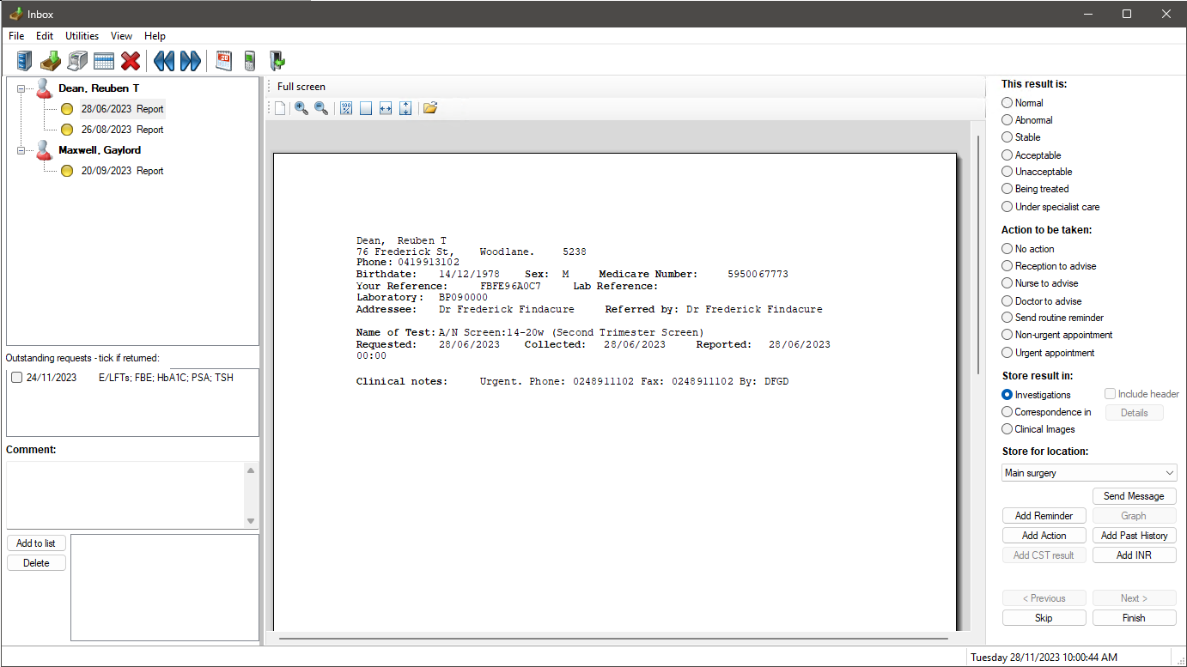Click the inbox tray download icon
Viewport: 1187px width, 667px height.
(51, 61)
